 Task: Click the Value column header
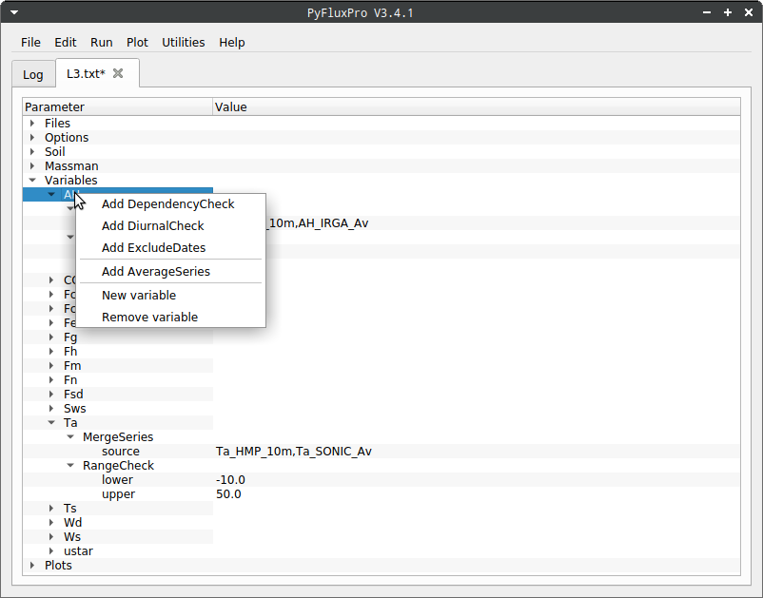(x=477, y=106)
